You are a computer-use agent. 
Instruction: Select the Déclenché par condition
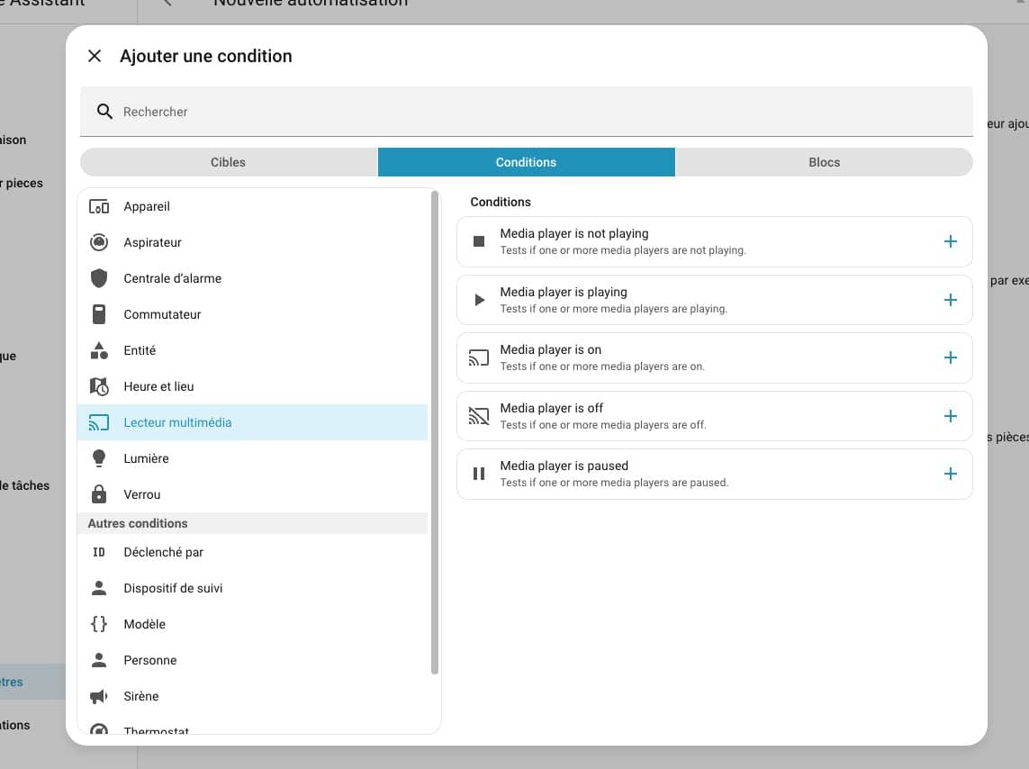(163, 552)
